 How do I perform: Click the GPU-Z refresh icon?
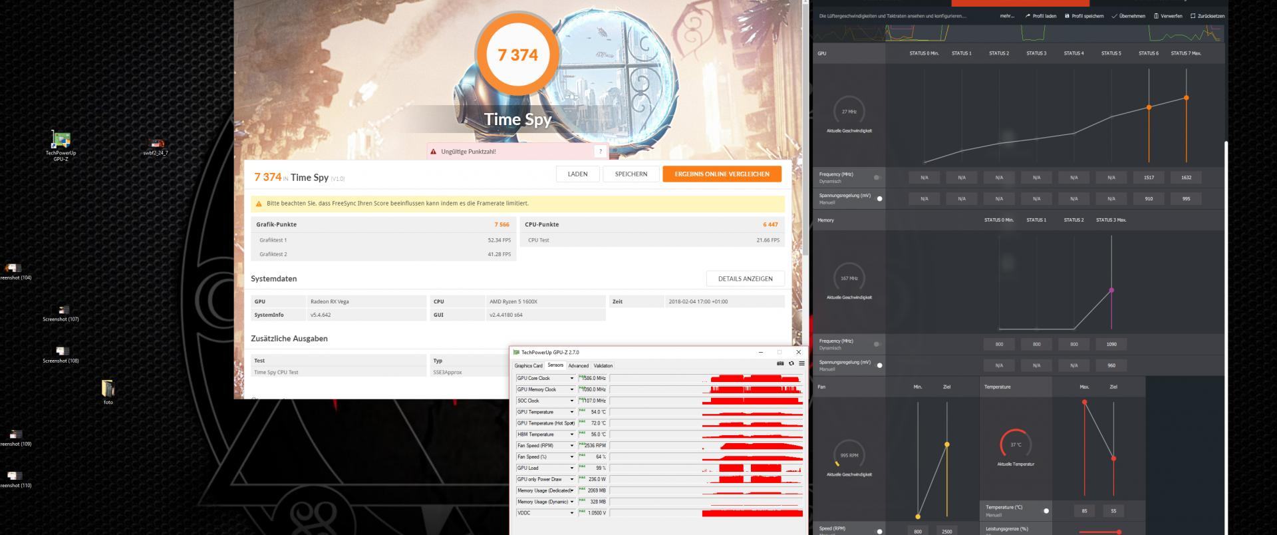(x=791, y=363)
